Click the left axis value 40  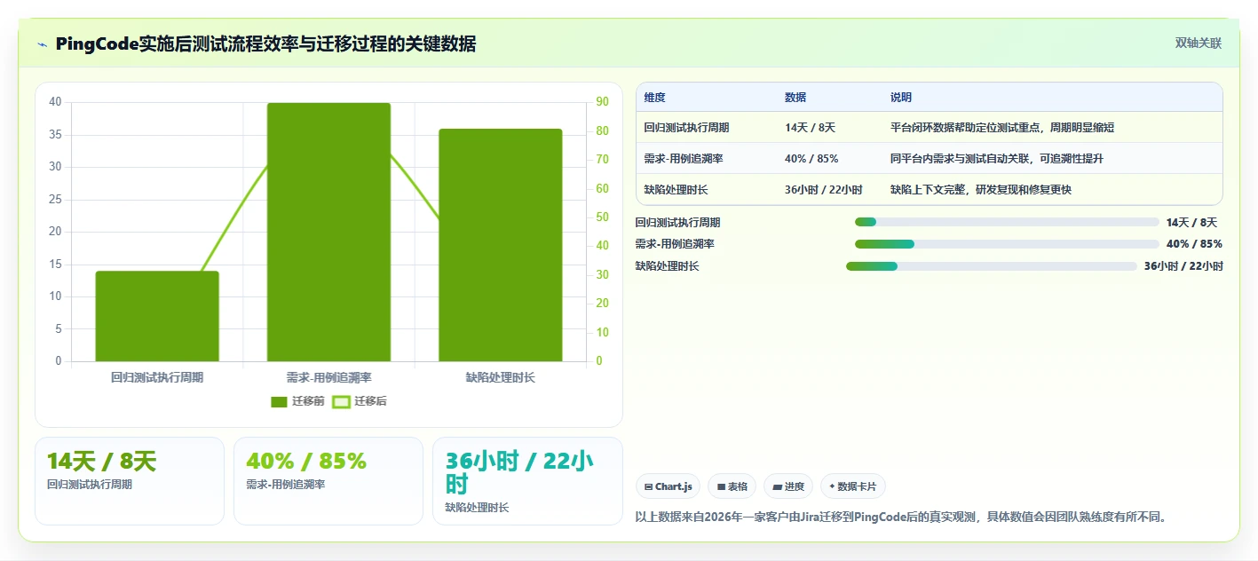pyautogui.click(x=55, y=102)
